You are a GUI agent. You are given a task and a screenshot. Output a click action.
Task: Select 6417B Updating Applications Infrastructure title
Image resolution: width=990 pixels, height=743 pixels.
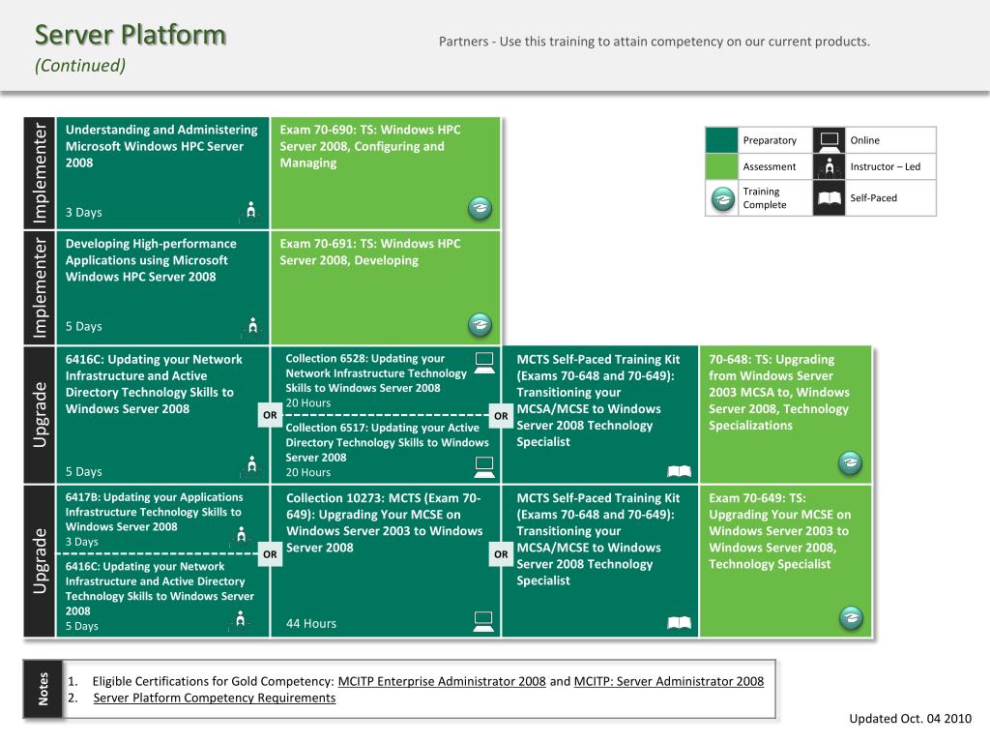click(154, 512)
